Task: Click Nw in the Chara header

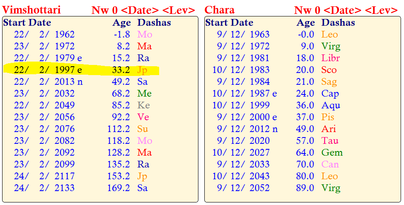Action: point(303,10)
